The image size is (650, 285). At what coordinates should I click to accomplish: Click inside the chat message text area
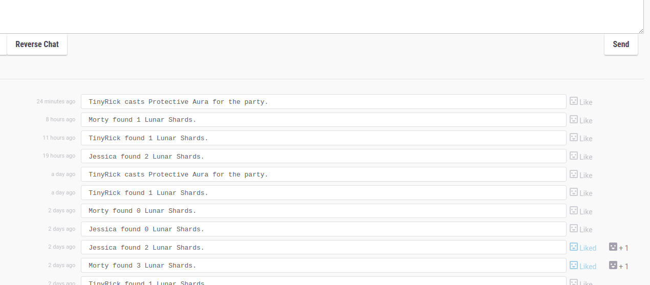coord(321,15)
